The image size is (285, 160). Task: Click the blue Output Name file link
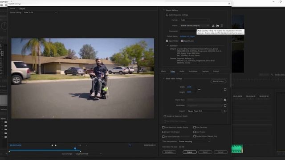187,36
